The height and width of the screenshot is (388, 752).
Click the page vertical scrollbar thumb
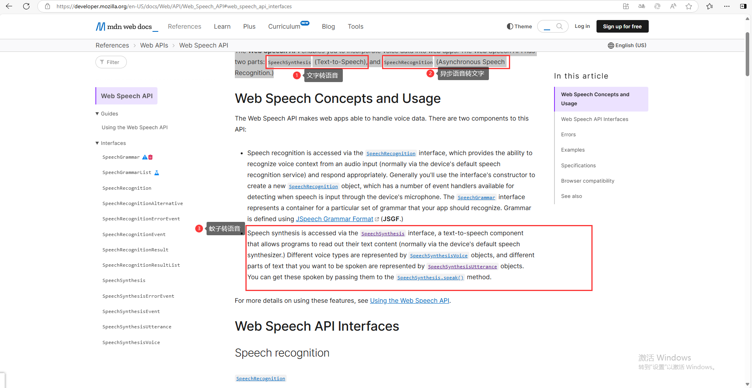coord(748,54)
